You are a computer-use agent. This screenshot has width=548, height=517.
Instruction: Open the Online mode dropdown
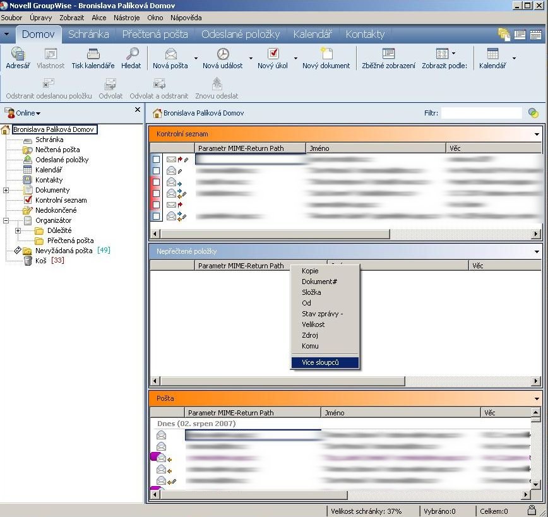(x=28, y=113)
